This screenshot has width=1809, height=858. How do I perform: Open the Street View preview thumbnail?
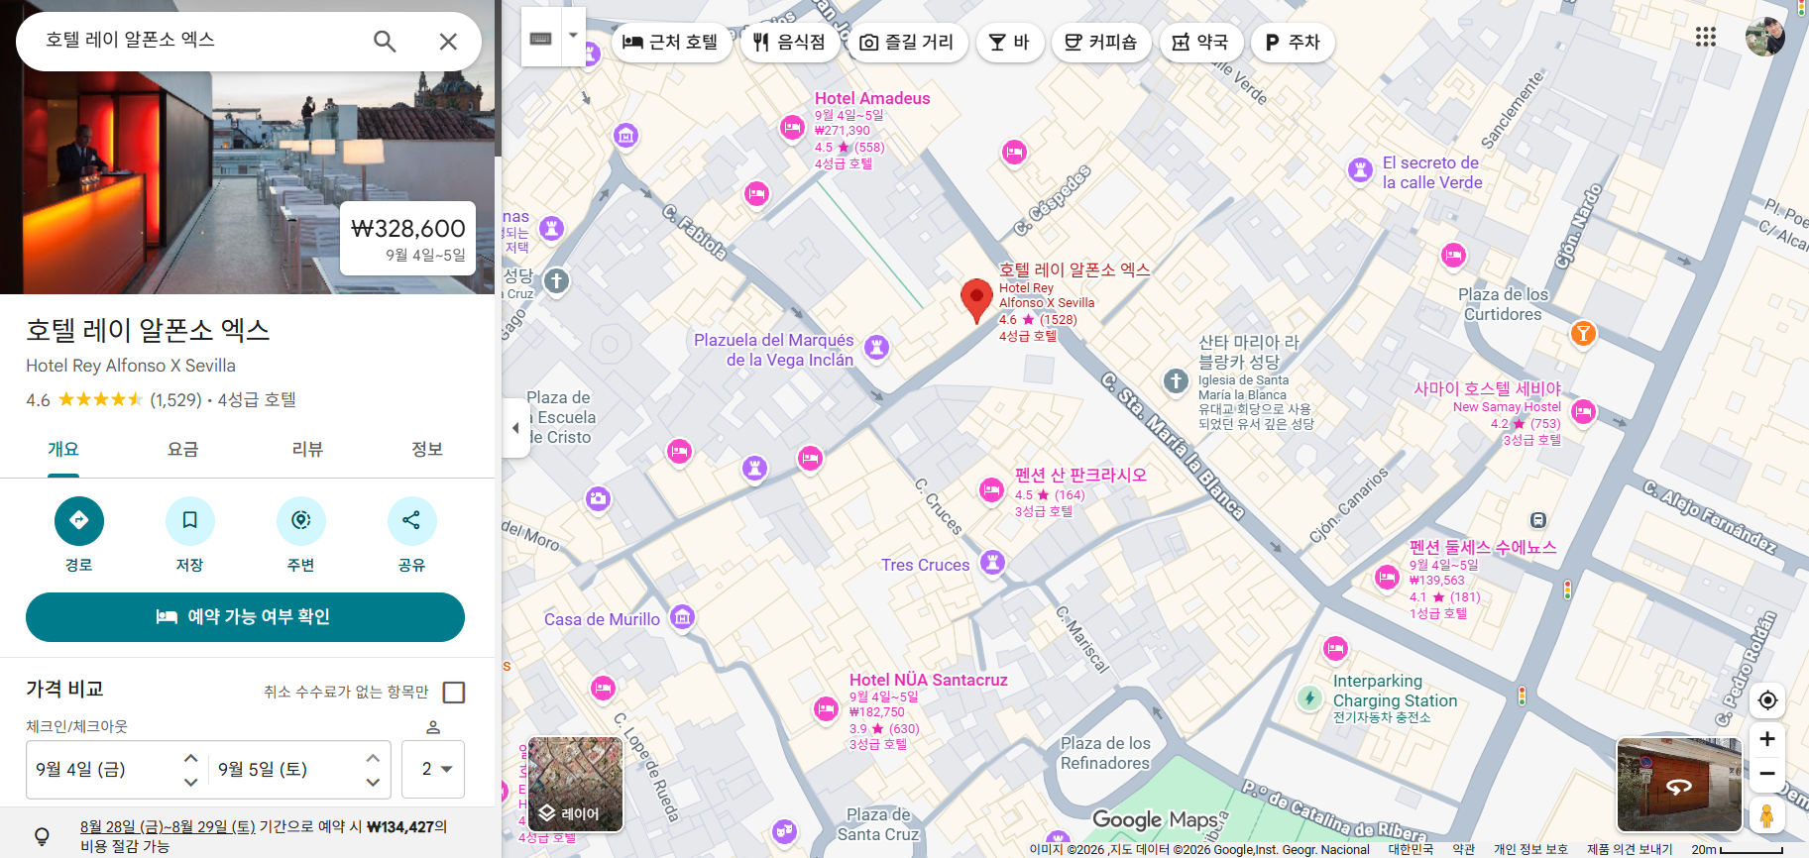coord(1679,785)
